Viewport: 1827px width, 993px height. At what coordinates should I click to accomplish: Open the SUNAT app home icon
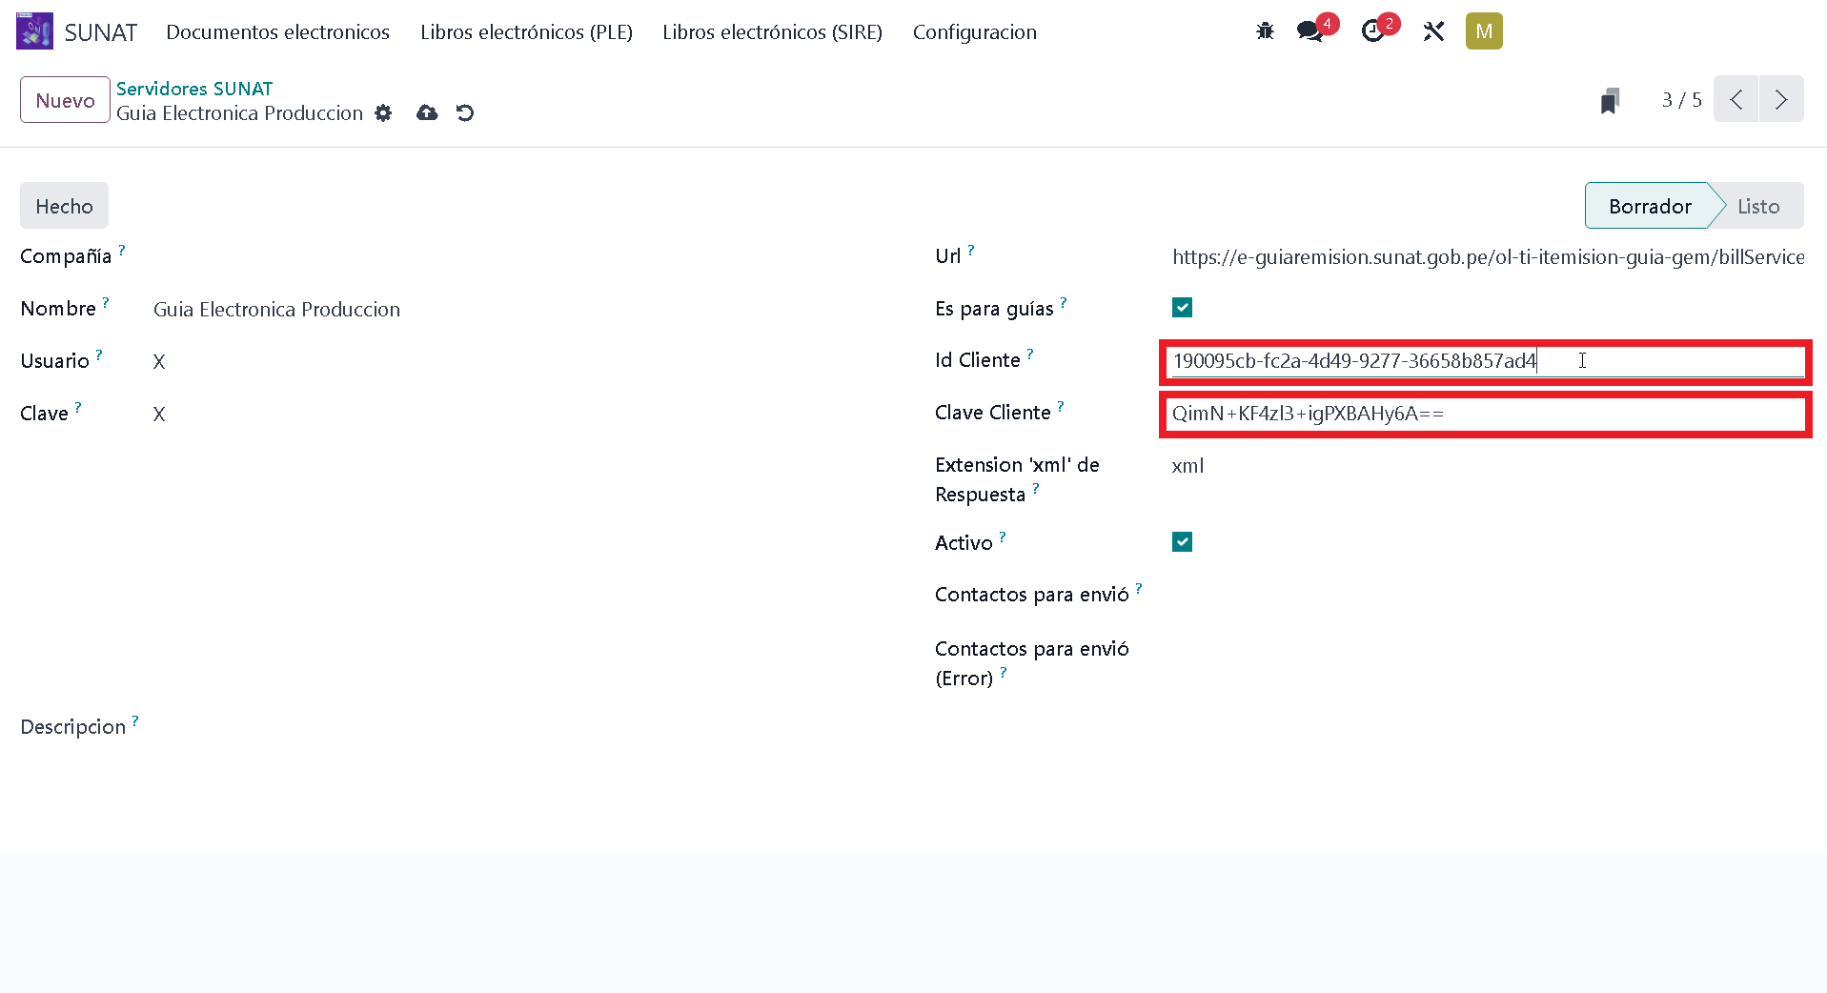click(x=34, y=31)
